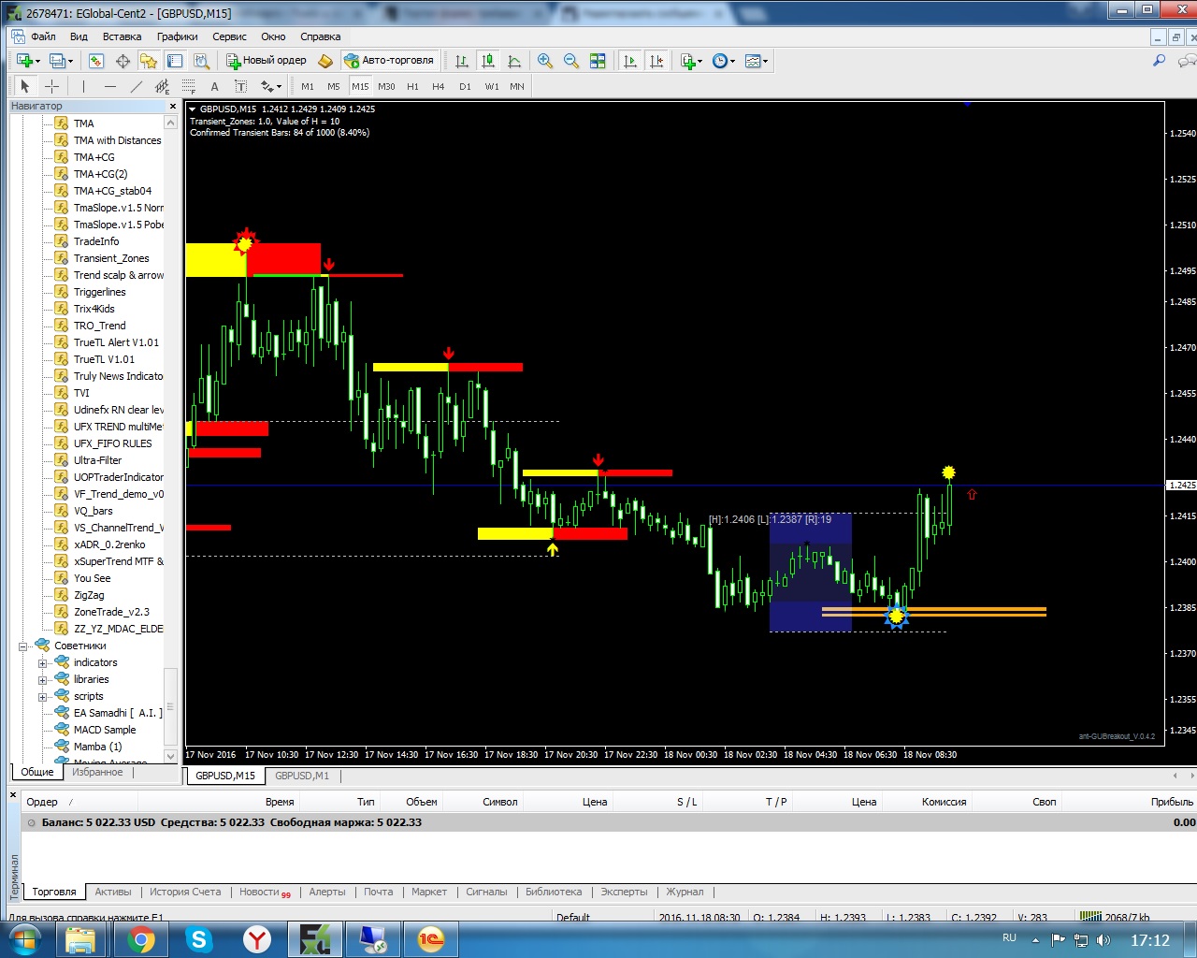Image resolution: width=1197 pixels, height=958 pixels.
Task: Click the new chart icon
Action: (x=25, y=61)
